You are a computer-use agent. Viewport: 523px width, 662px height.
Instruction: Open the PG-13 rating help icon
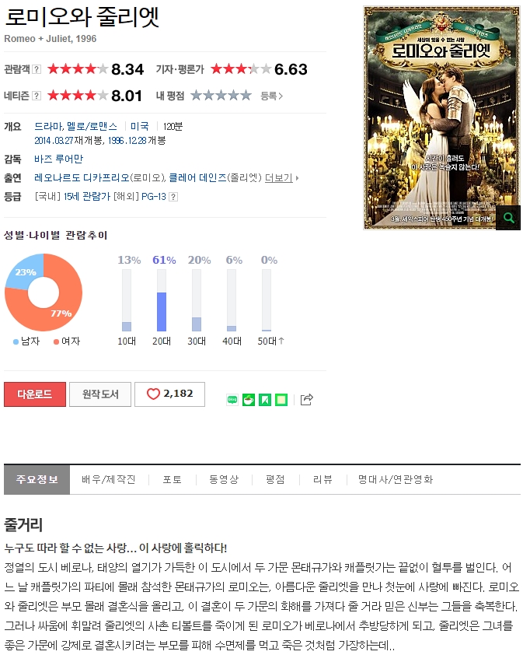coord(173,197)
